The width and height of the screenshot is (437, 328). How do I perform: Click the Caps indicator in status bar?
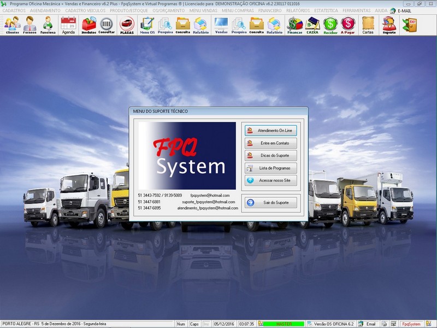194,324
